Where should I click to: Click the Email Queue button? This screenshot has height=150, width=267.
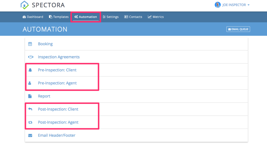coord(238,29)
